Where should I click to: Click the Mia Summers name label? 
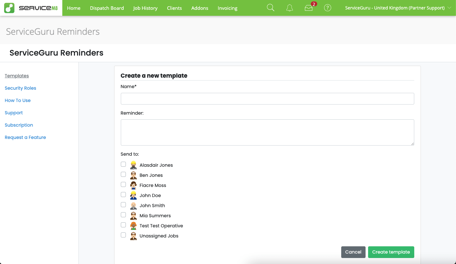click(x=155, y=216)
